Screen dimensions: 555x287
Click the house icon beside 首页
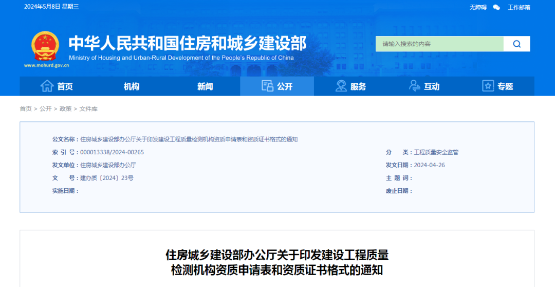[x=47, y=86]
